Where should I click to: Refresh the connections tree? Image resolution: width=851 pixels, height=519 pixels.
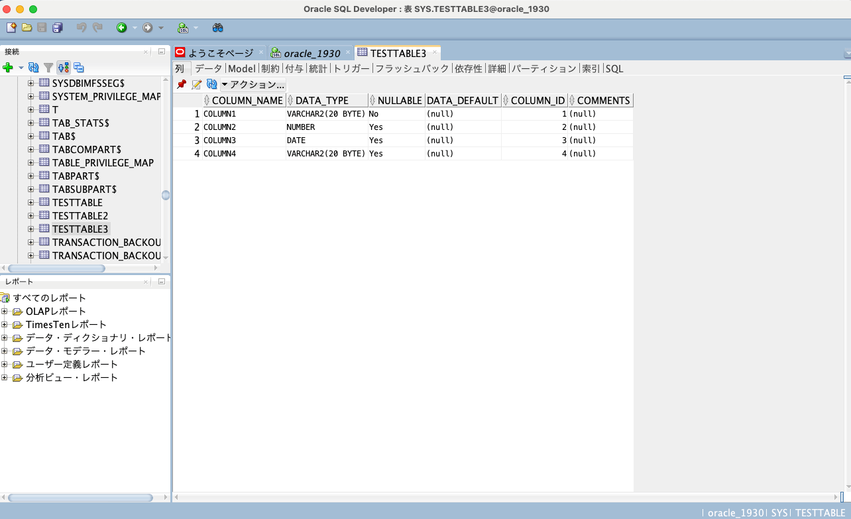(x=34, y=68)
